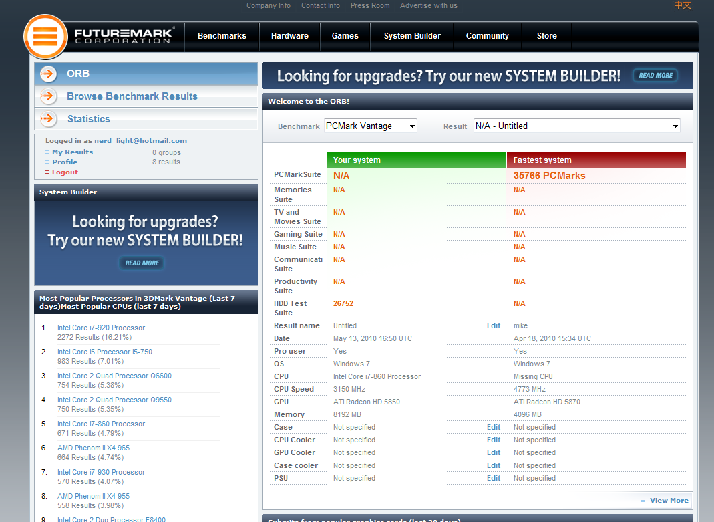
Task: Open the Statistics section
Action: (x=146, y=119)
